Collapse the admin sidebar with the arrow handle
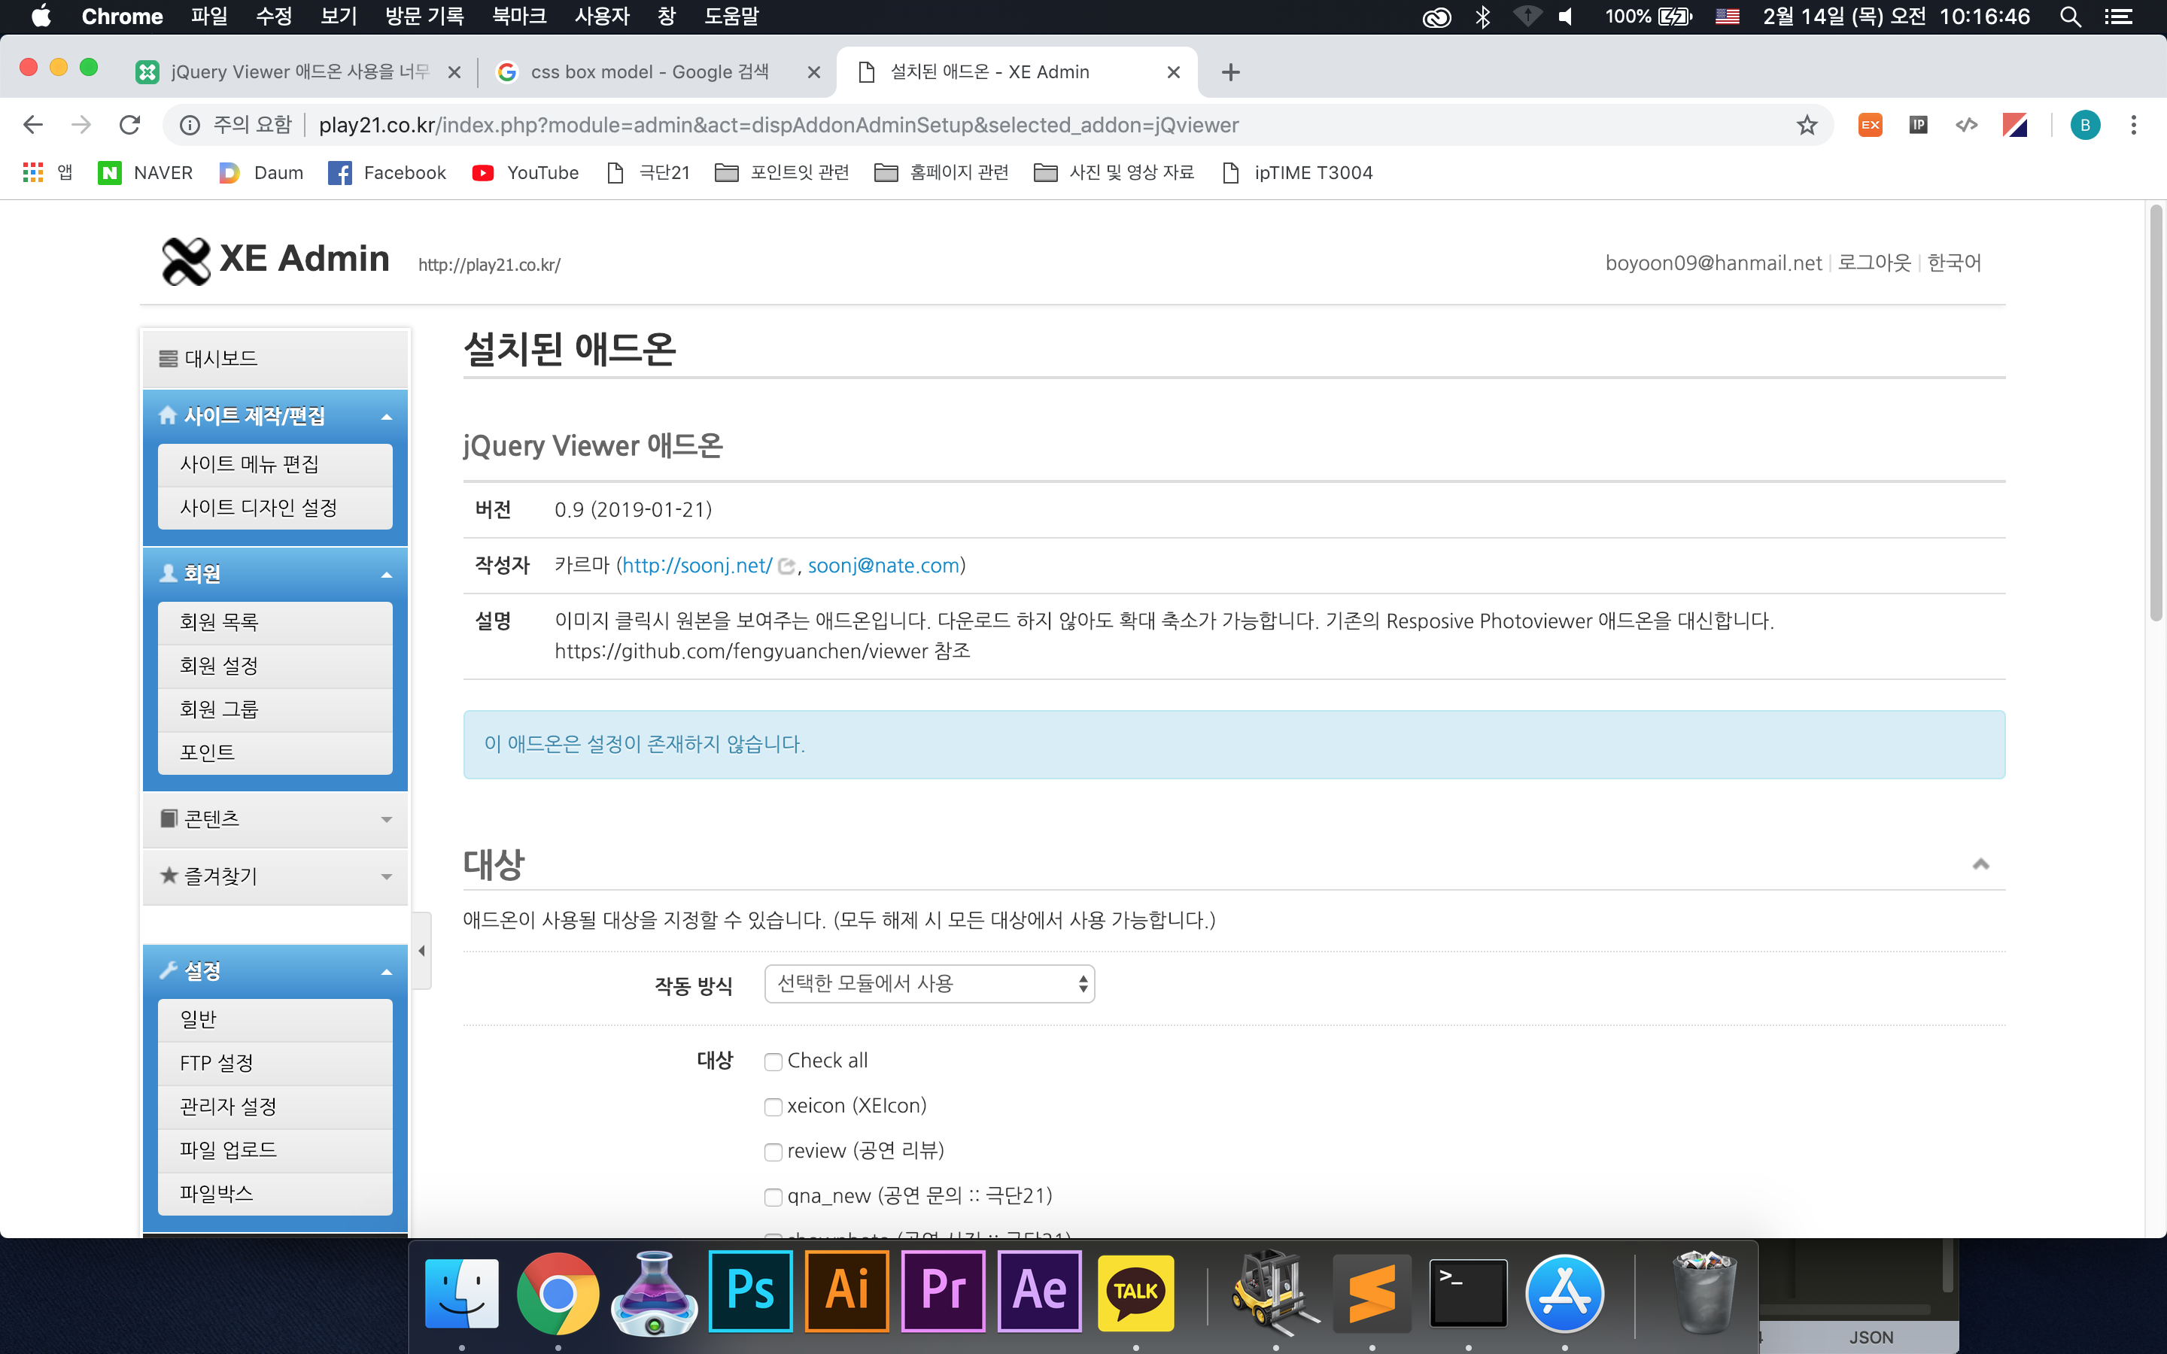The height and width of the screenshot is (1354, 2167). (422, 950)
